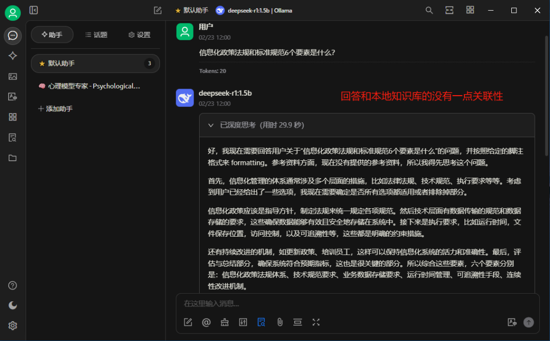Open the image generation page in sidebar

click(13, 76)
